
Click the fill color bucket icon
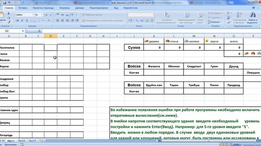(42, 21)
